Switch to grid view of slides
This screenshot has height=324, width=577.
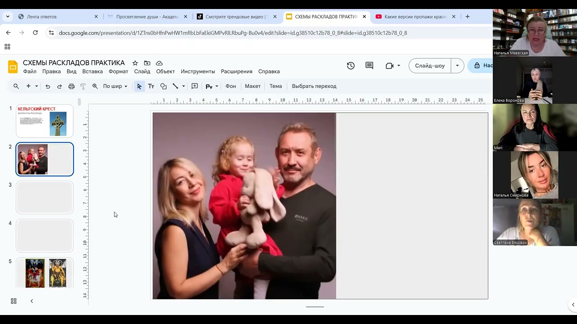click(14, 301)
